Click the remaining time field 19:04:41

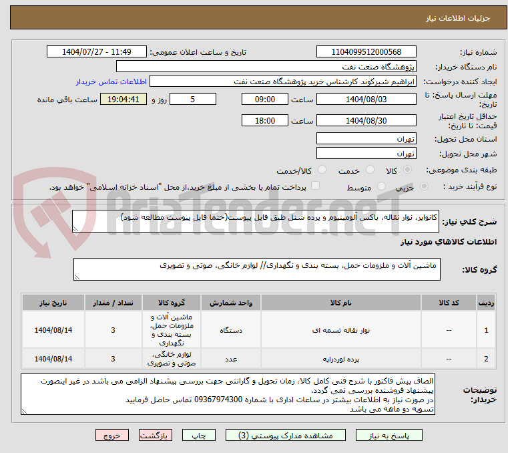pos(123,99)
